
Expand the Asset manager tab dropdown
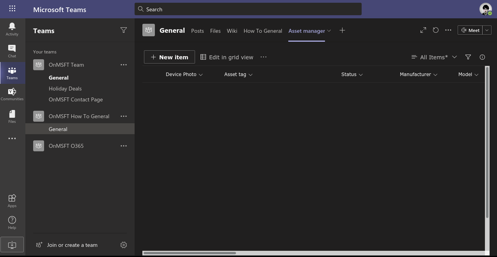tap(329, 30)
